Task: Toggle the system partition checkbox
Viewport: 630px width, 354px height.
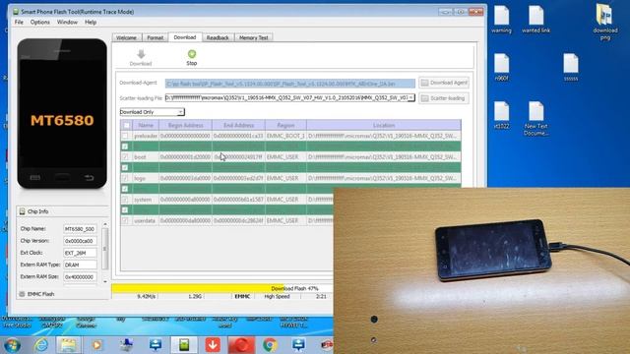Action: click(x=125, y=200)
